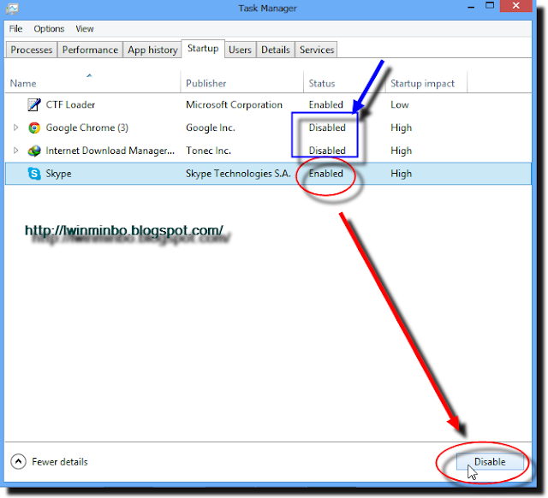
Task: Click the Enabled status of CTF Loader
Action: pos(325,104)
